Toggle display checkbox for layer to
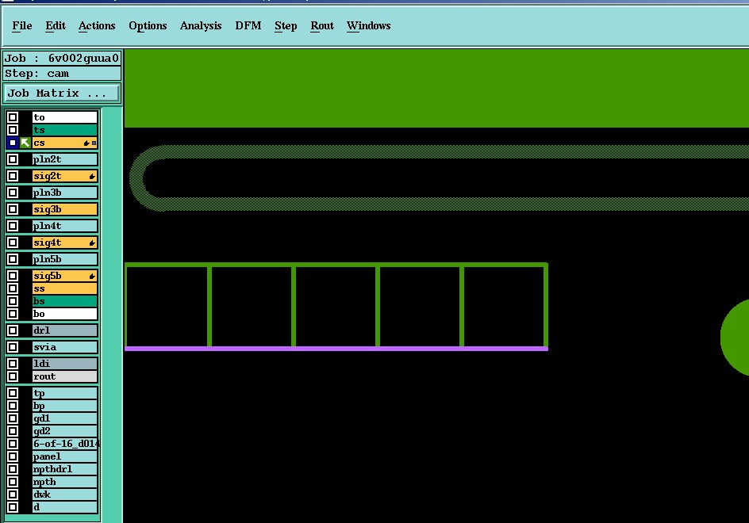 13,117
